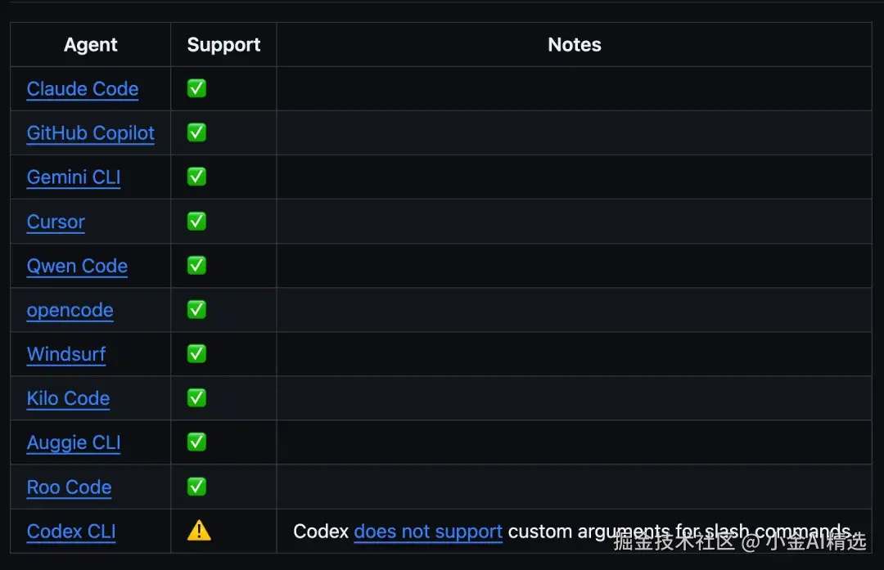Click the Notes column header

(x=575, y=45)
